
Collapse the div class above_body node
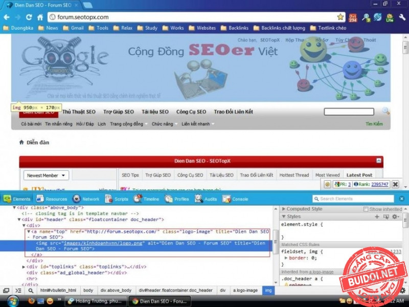click(14, 208)
